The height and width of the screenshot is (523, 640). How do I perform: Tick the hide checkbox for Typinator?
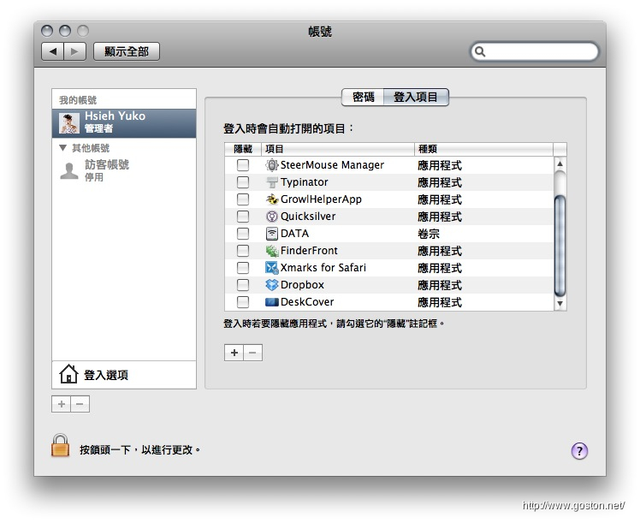(x=243, y=182)
